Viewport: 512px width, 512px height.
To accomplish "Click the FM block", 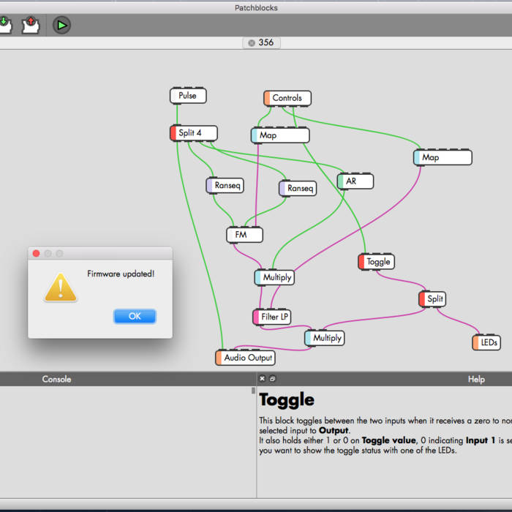I will [244, 235].
